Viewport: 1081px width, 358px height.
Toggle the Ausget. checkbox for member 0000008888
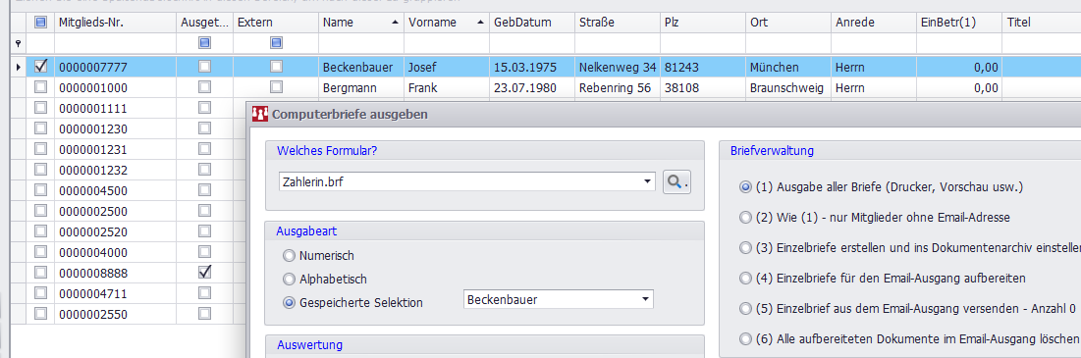pos(205,272)
